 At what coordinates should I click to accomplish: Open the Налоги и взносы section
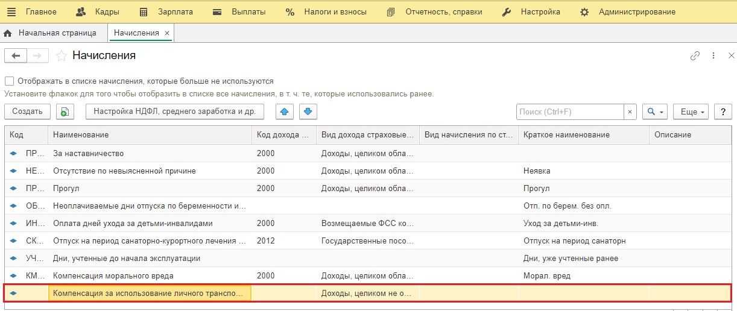coord(326,11)
